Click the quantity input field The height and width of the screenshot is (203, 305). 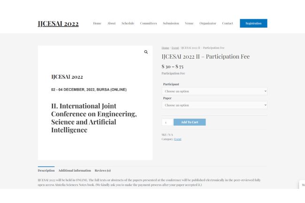coord(166,122)
